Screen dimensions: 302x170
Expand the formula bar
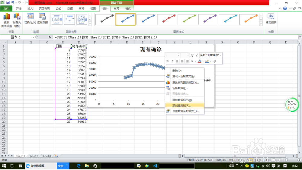pos(300,37)
